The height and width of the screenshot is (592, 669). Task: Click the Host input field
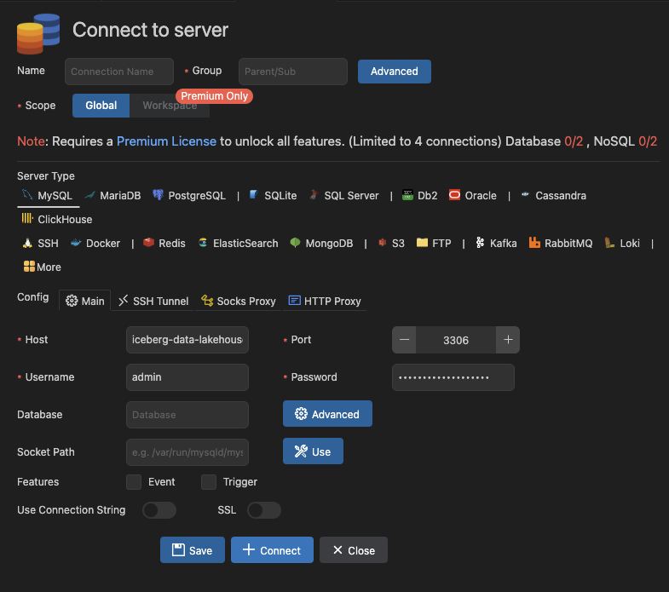[187, 340]
